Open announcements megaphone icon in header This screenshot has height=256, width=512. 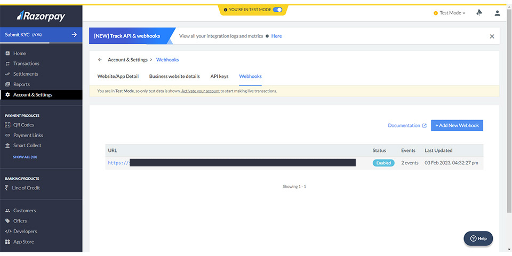(479, 13)
